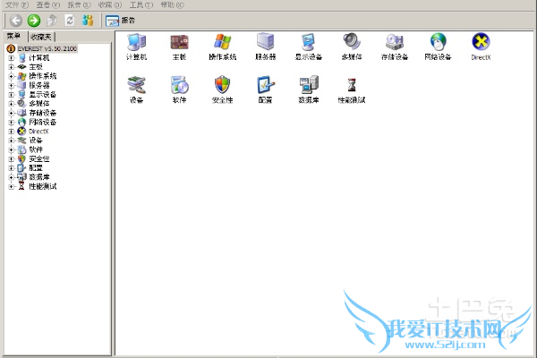This screenshot has height=358, width=537.
Task: Click the two-people users toolbar icon
Action: click(x=88, y=21)
